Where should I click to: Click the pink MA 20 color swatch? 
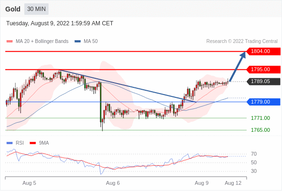coord(10,42)
